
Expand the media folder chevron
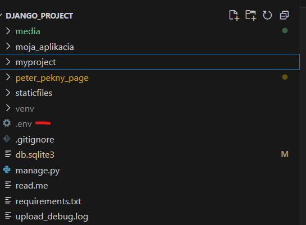coord(8,31)
